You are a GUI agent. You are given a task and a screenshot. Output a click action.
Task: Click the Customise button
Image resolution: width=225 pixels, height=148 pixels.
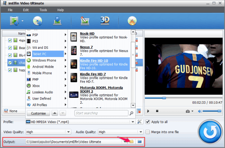pos(38,113)
